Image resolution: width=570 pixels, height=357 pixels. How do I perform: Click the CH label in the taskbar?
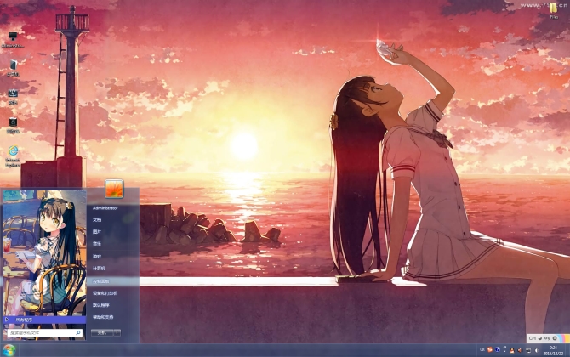(x=482, y=349)
